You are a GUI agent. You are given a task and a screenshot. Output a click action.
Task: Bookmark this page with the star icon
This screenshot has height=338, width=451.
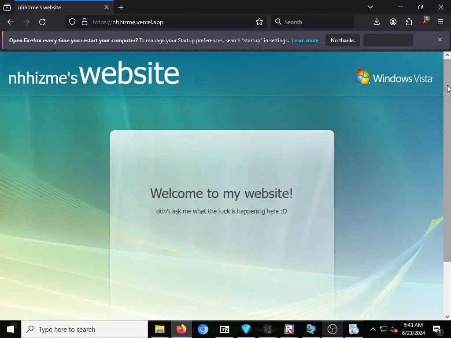pyautogui.click(x=259, y=22)
